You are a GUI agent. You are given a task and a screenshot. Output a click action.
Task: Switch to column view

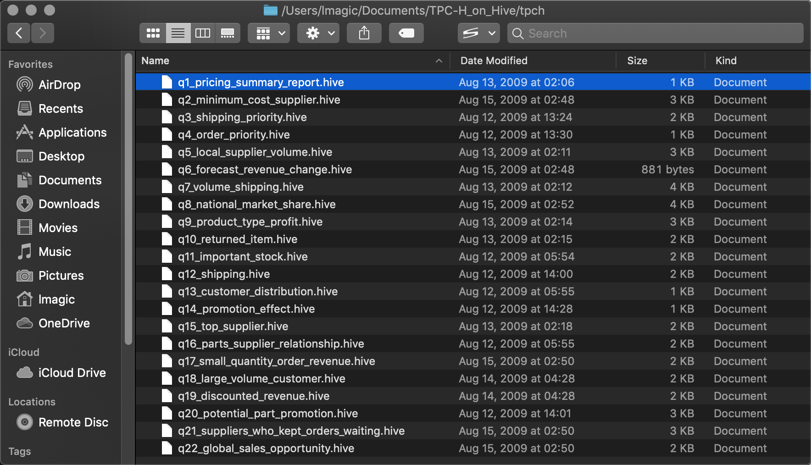coord(203,33)
